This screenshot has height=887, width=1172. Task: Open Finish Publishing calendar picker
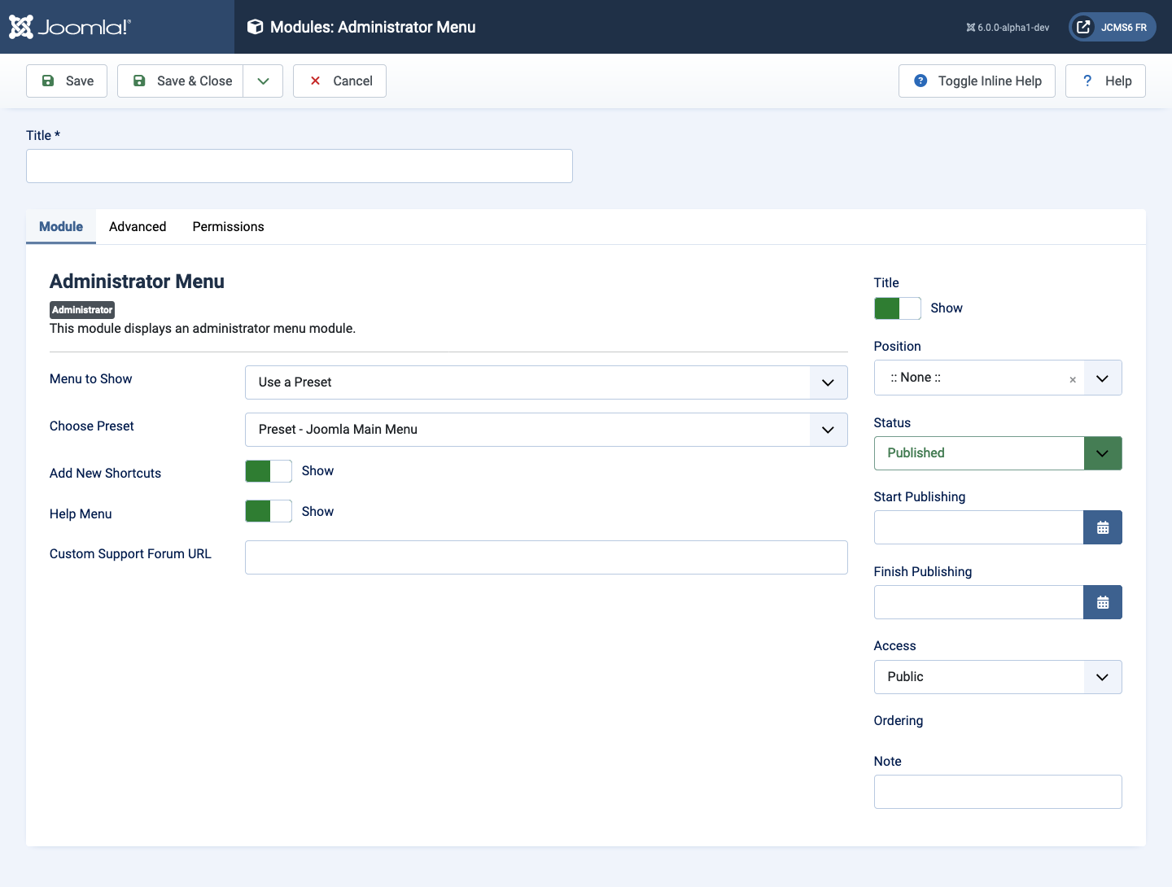coord(1103,602)
